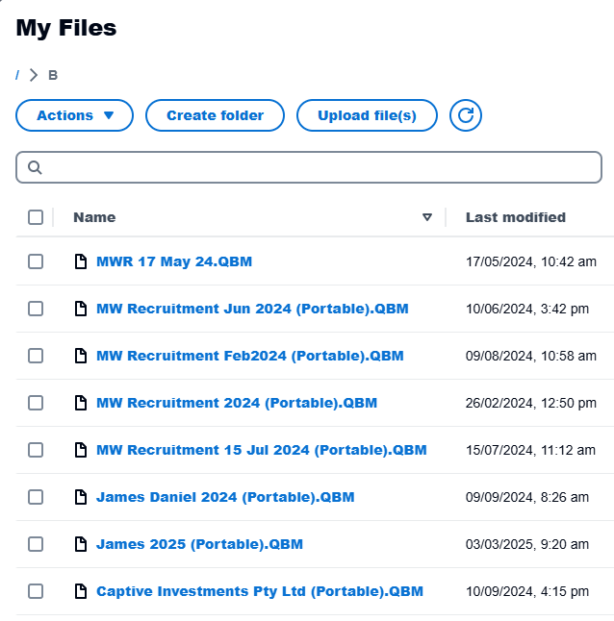Click date 26/02/2024, 12:50 pm
Screen dimensions: 614x621
(531, 403)
